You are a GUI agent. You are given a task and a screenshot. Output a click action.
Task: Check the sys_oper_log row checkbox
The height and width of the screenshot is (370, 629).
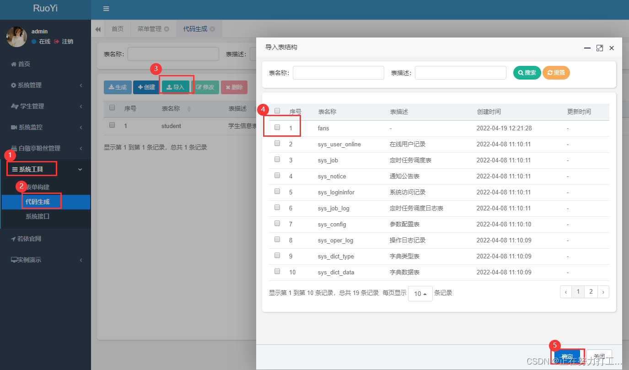tap(277, 240)
